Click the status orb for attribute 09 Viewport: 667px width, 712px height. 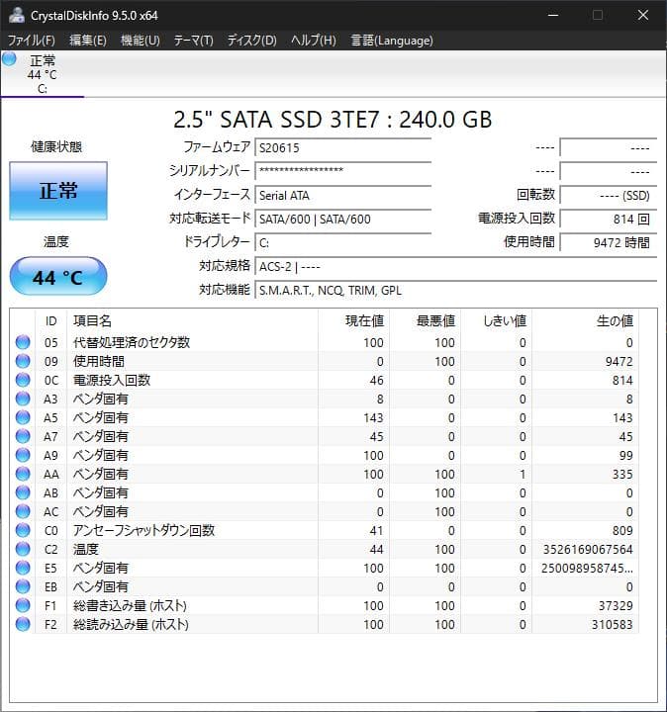tap(23, 361)
